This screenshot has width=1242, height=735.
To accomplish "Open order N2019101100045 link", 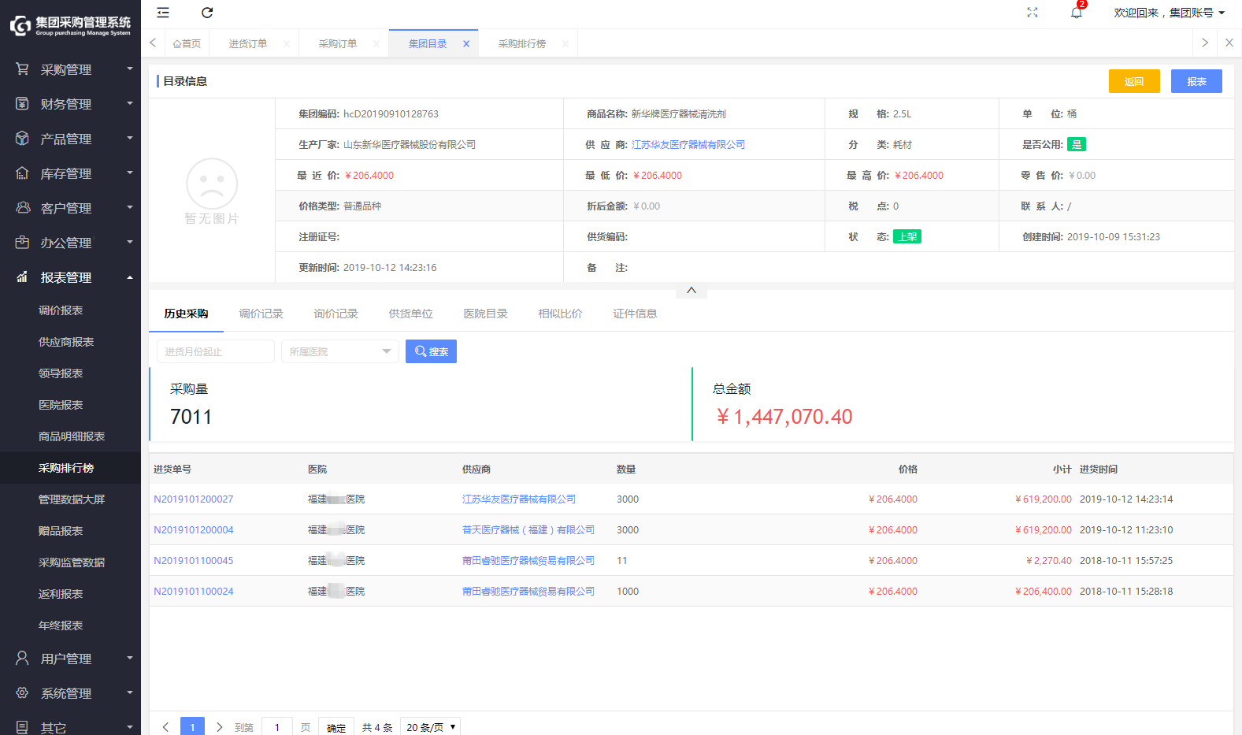I will (194, 561).
